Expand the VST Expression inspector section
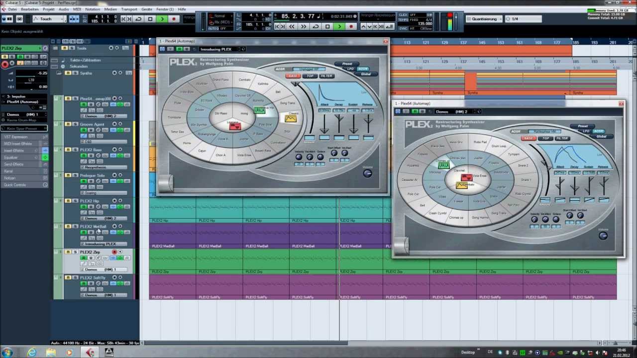 (x=24, y=137)
